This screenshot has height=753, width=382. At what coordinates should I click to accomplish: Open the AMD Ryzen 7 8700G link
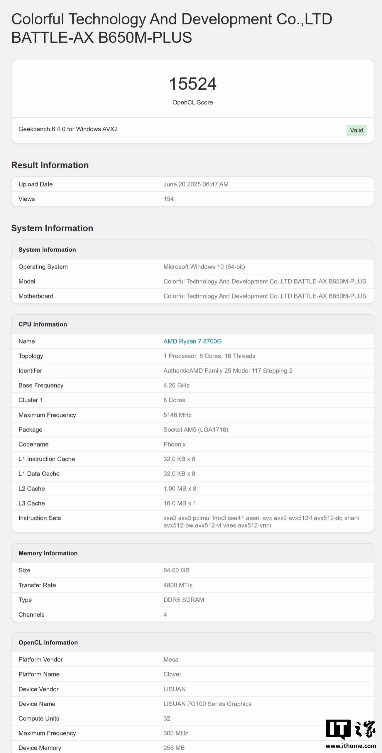coord(192,341)
